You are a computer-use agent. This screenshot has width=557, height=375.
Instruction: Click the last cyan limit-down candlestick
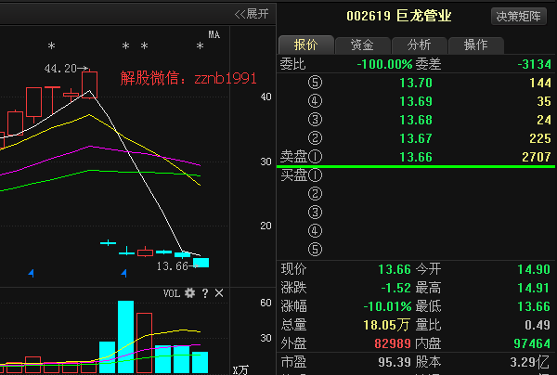(201, 263)
